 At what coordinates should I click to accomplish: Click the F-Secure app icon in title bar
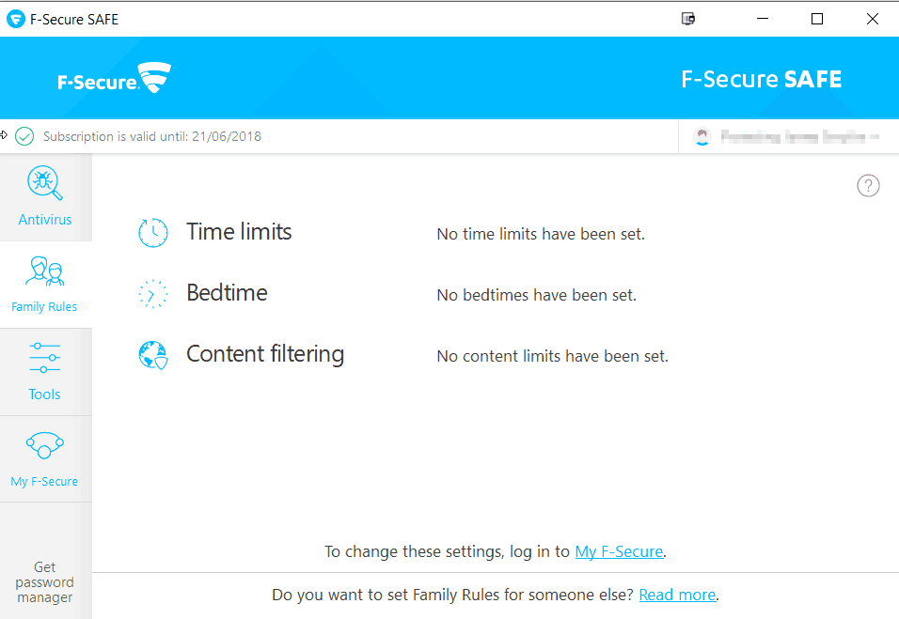tap(15, 19)
